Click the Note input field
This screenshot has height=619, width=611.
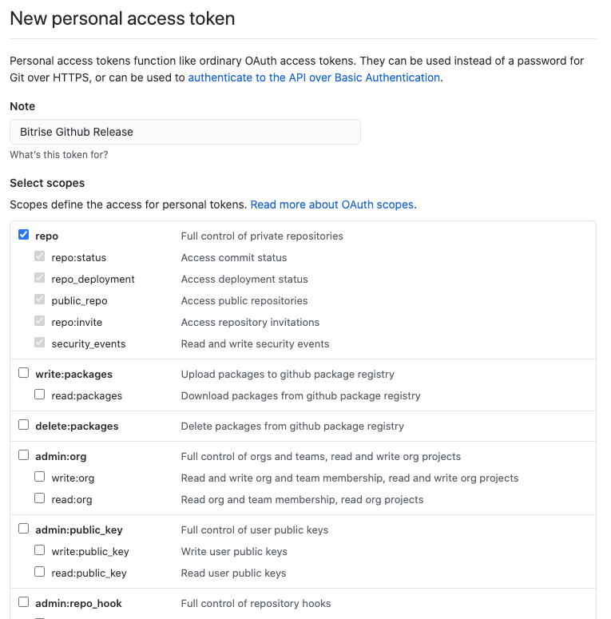coord(185,132)
